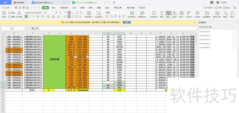Toggle visibility checkbox for Comment 3
This screenshot has height=113, width=239.
click(x=234, y=40)
